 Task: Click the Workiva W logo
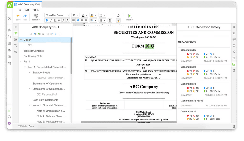(10, 5)
